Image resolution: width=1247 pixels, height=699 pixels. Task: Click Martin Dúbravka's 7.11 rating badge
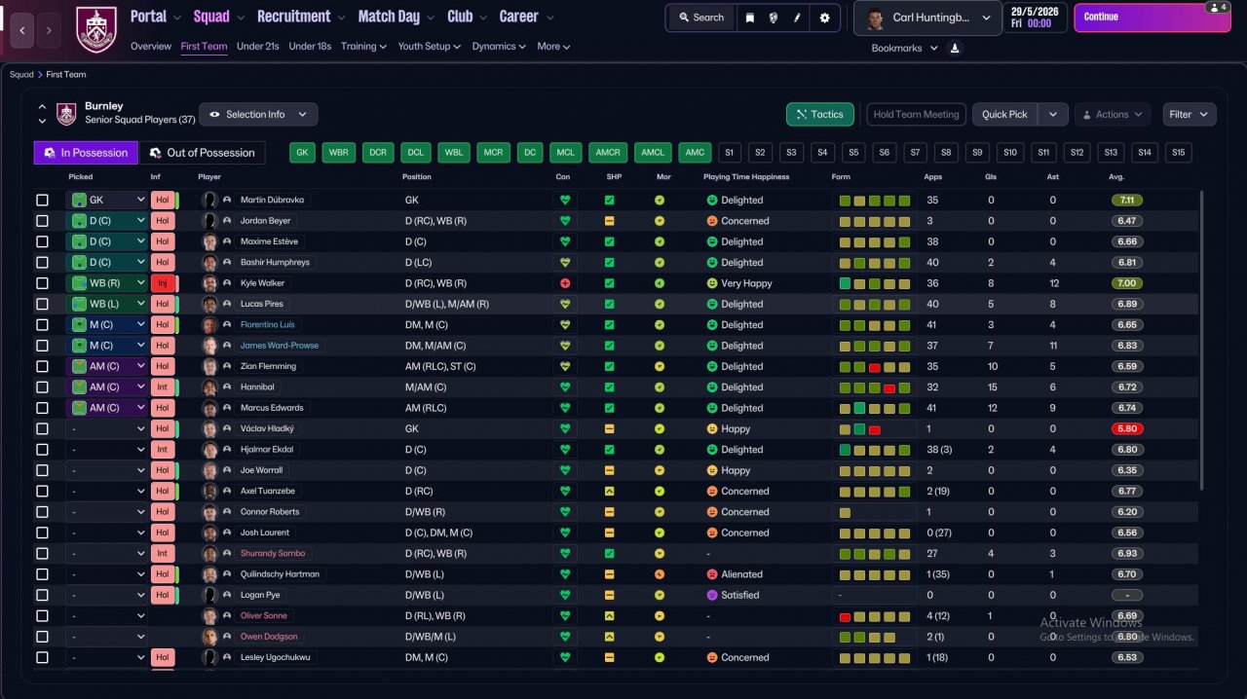pos(1127,200)
